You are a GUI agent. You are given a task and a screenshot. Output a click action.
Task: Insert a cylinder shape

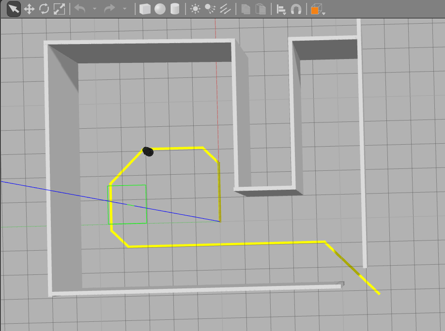[175, 9]
